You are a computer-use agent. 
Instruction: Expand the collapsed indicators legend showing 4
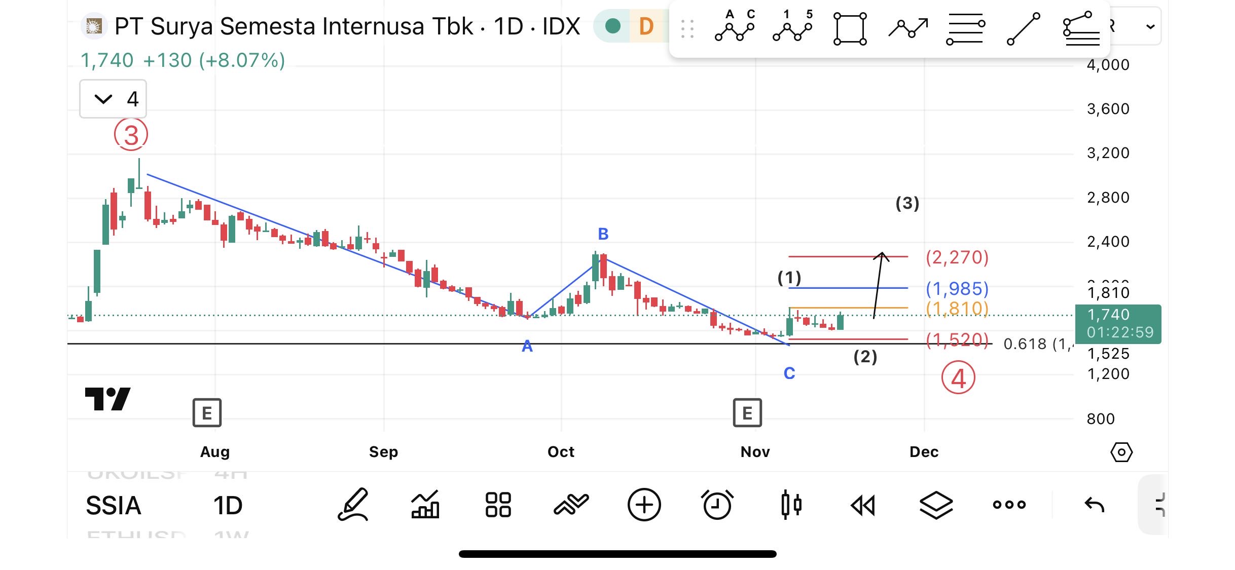click(113, 99)
